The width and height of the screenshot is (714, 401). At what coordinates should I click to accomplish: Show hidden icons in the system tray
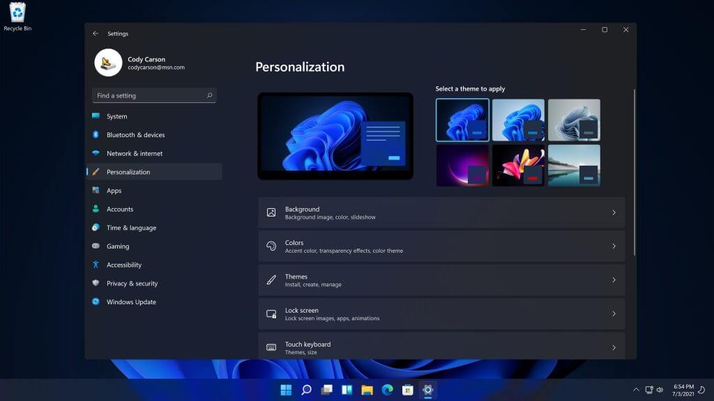click(636, 390)
